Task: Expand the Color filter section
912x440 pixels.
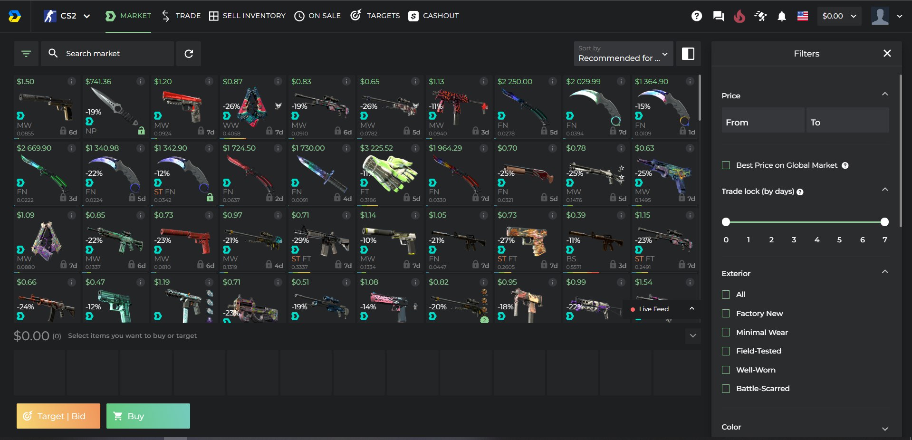Action: tap(805, 427)
